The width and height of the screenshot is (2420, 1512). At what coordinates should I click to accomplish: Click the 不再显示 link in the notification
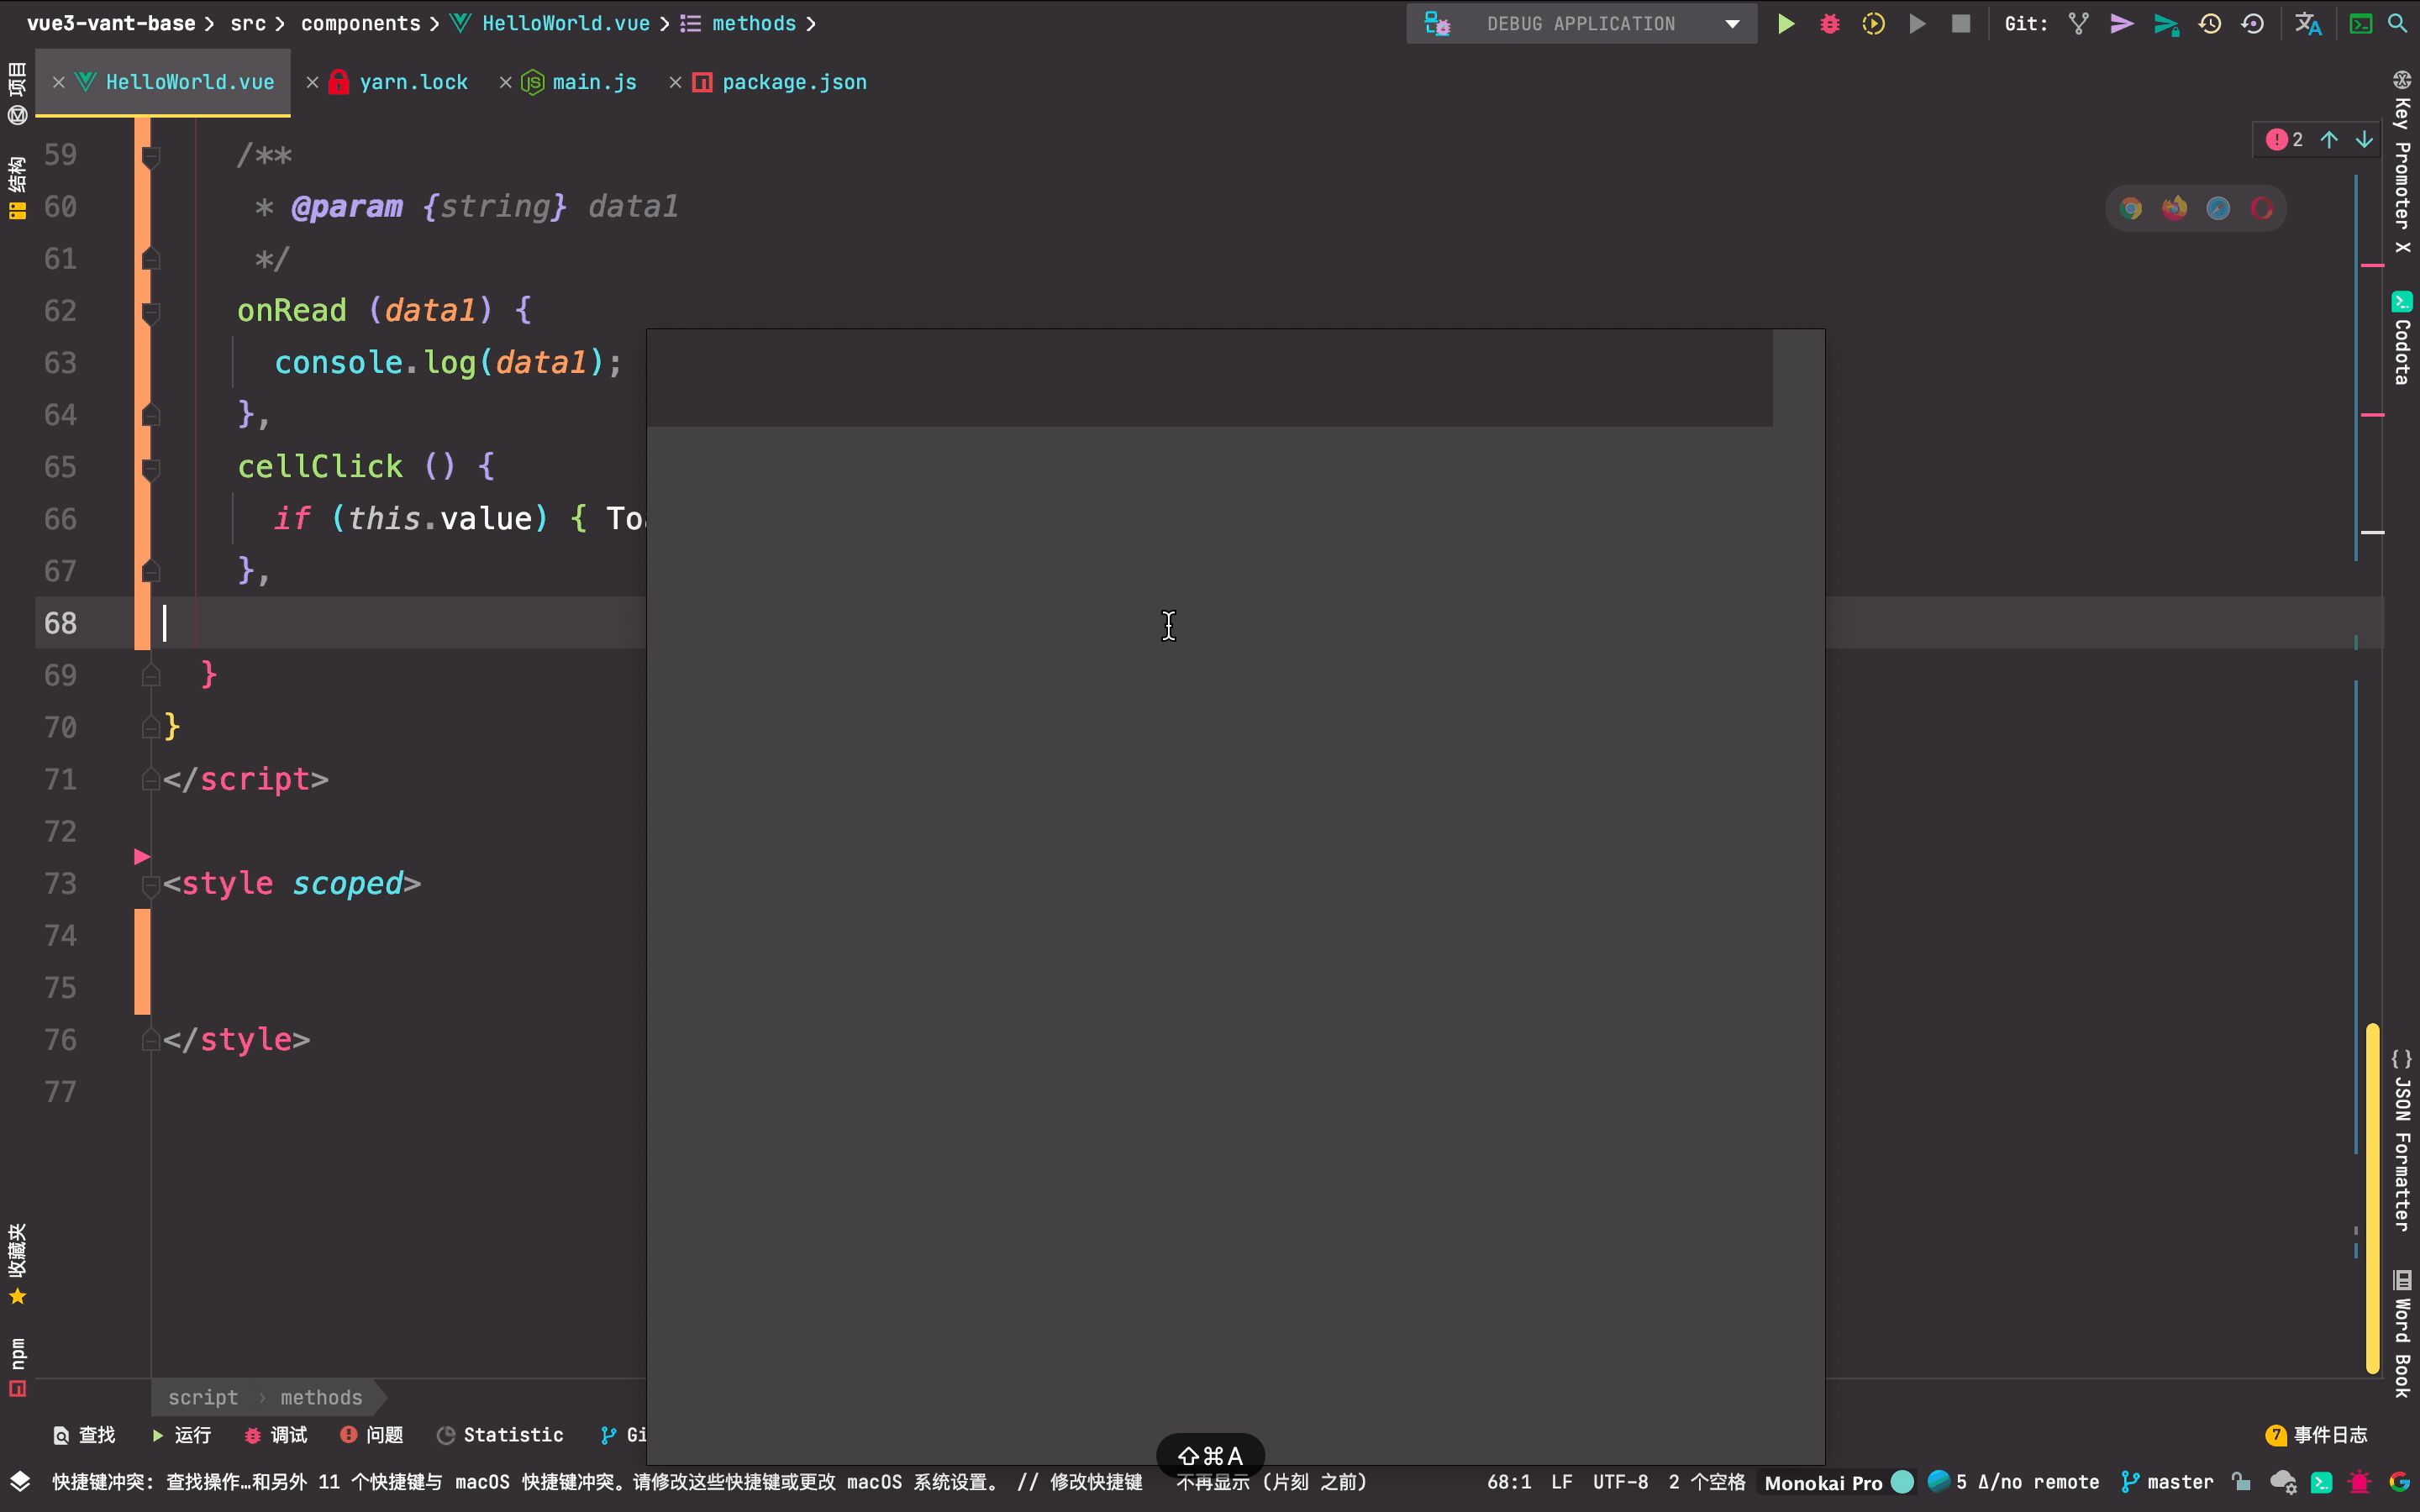pos(1213,1483)
